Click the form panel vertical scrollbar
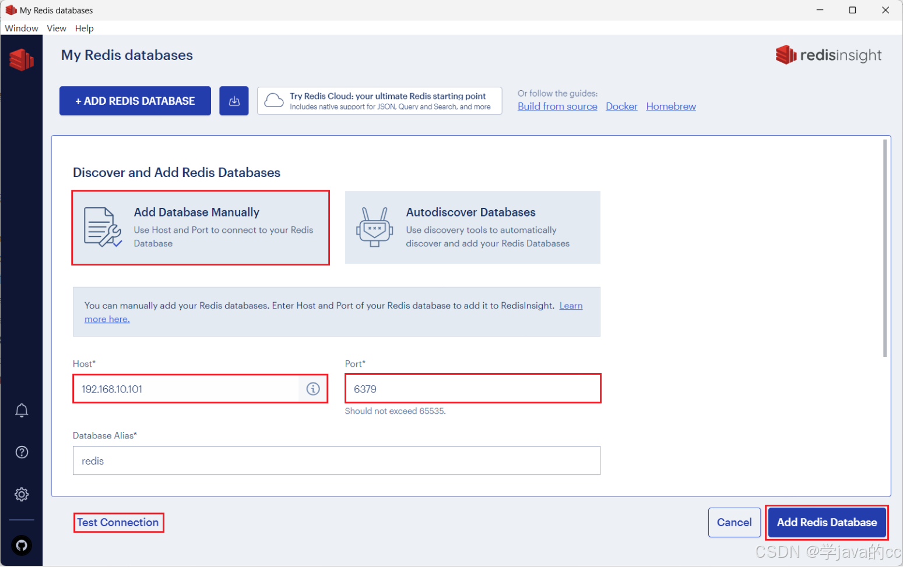This screenshot has width=903, height=567. tap(885, 248)
